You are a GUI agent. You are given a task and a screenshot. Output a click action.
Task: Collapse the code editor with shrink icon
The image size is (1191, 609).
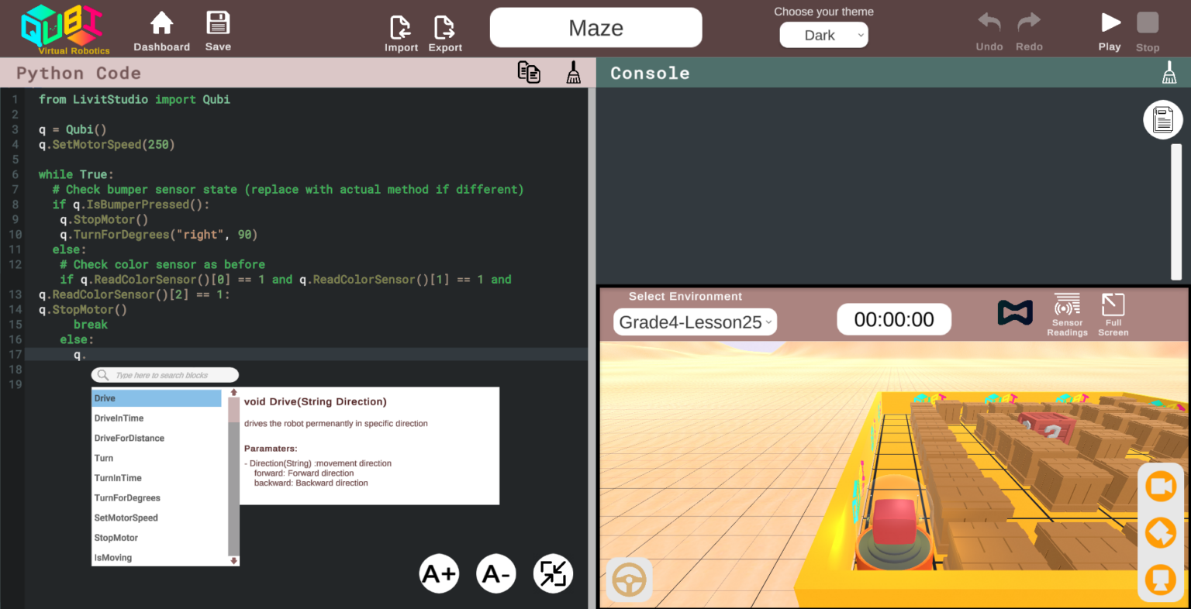coord(553,574)
